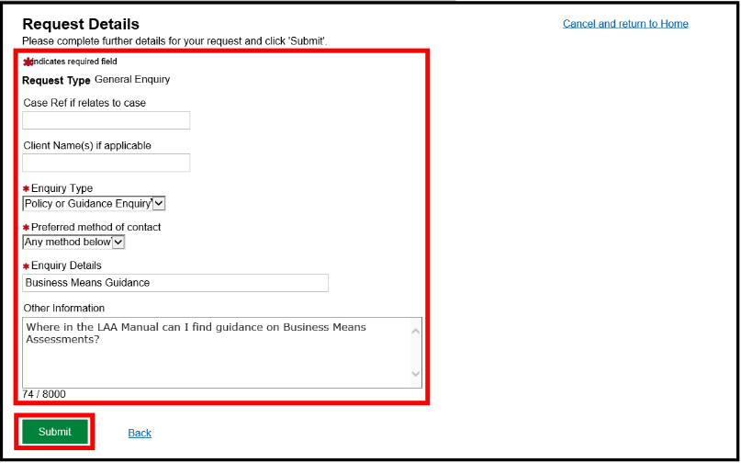Click the 'Request Details' page heading

click(81, 24)
